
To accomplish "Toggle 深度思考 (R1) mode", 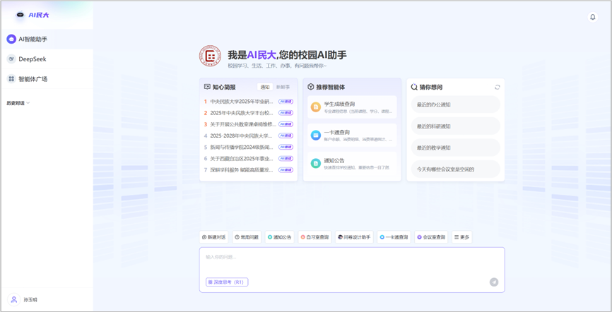I will click(x=227, y=282).
